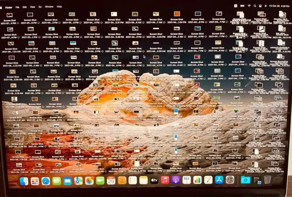Launch the Messages app in Dock
This screenshot has width=292, height=197.
[56, 181]
